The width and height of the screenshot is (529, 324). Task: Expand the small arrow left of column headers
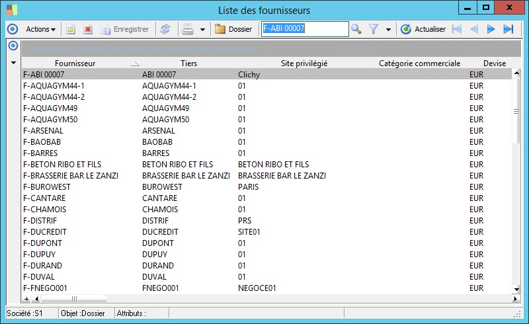(x=13, y=63)
